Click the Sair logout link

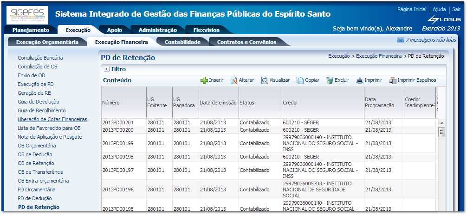456,9
